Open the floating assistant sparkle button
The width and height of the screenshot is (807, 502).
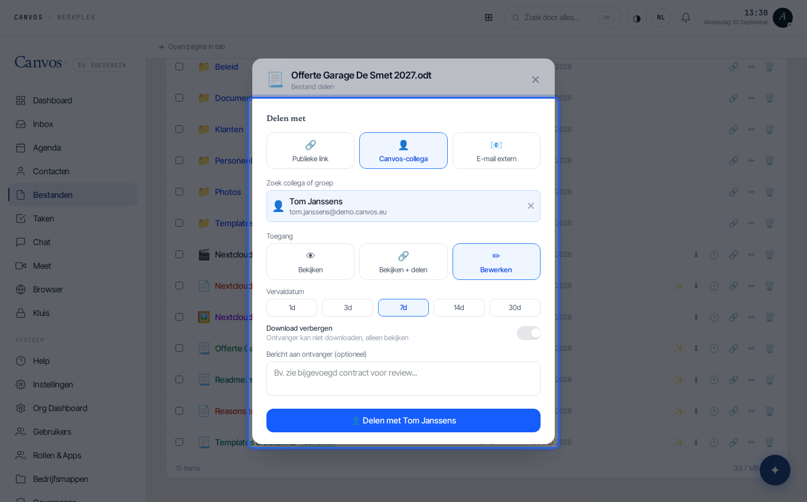775,470
